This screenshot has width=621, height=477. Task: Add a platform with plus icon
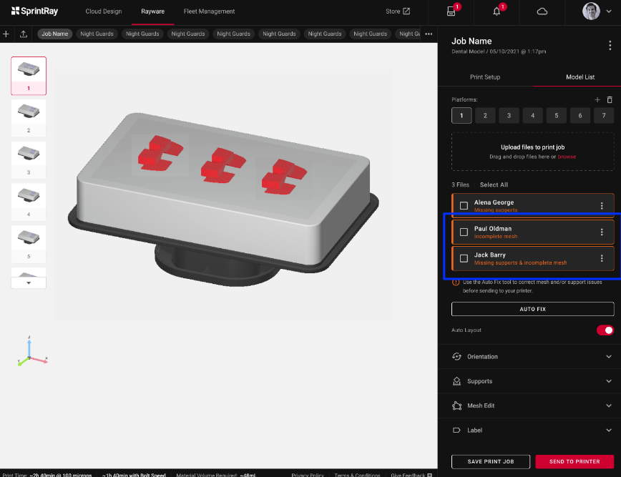[x=597, y=100]
